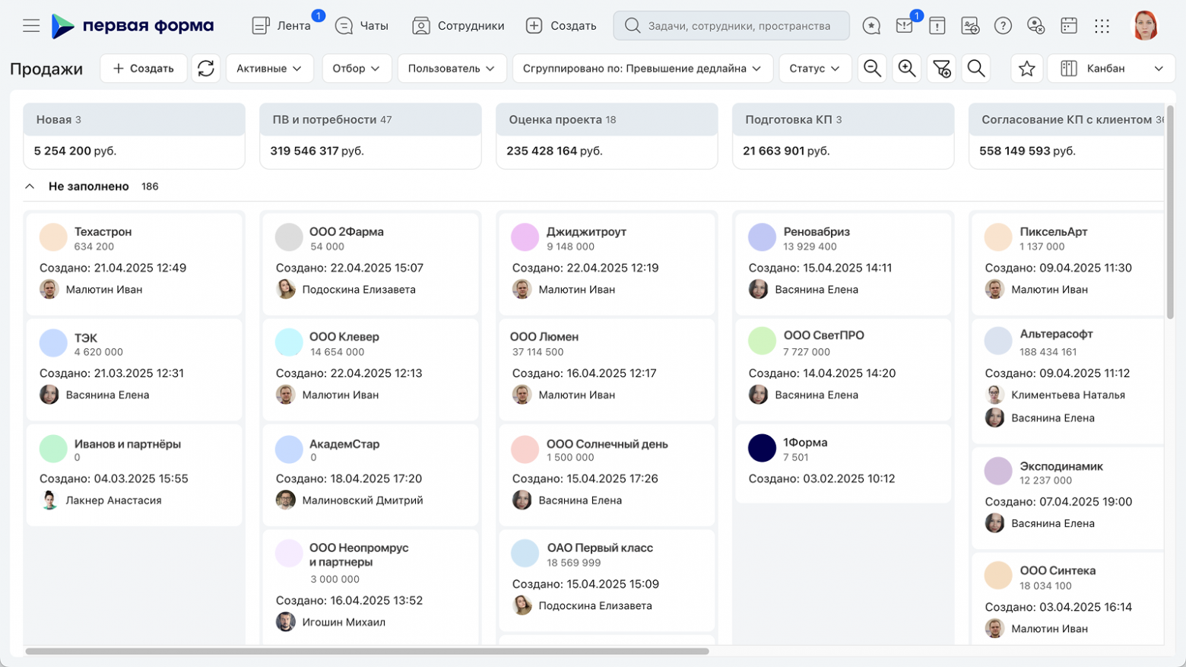
Task: Click the Создать button in the Продажи toolbar
Action: click(143, 68)
